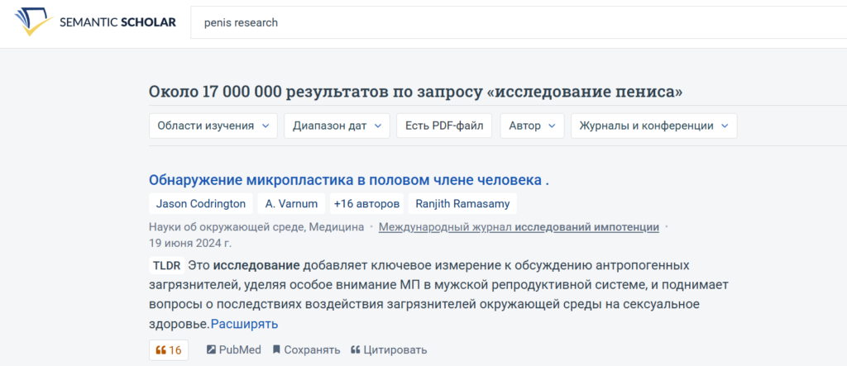Save the paper with Сохранять
This screenshot has width=847, height=366.
coord(306,349)
